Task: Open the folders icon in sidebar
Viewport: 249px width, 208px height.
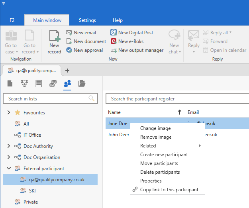Action: coord(82,83)
